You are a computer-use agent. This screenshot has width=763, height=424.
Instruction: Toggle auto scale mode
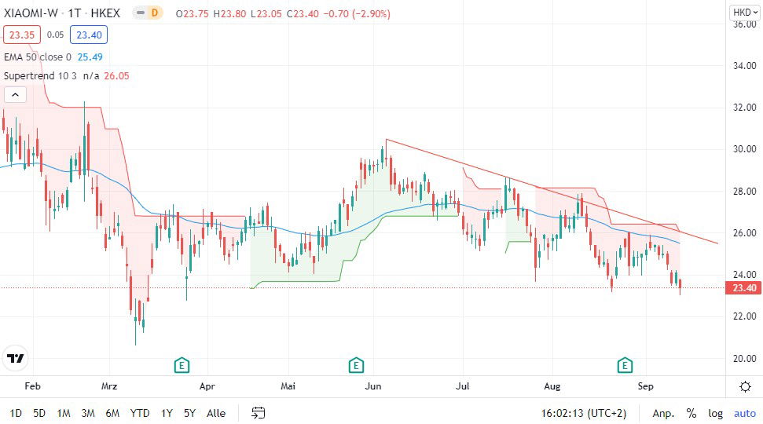[x=744, y=413]
